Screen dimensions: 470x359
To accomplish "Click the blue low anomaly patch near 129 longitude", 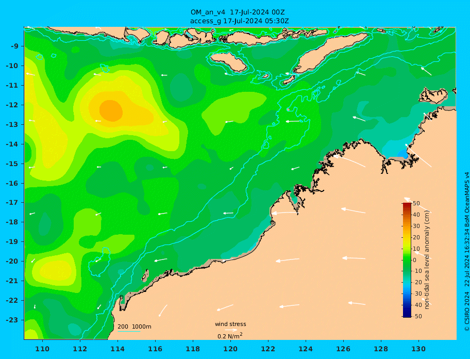I will coord(403,154).
